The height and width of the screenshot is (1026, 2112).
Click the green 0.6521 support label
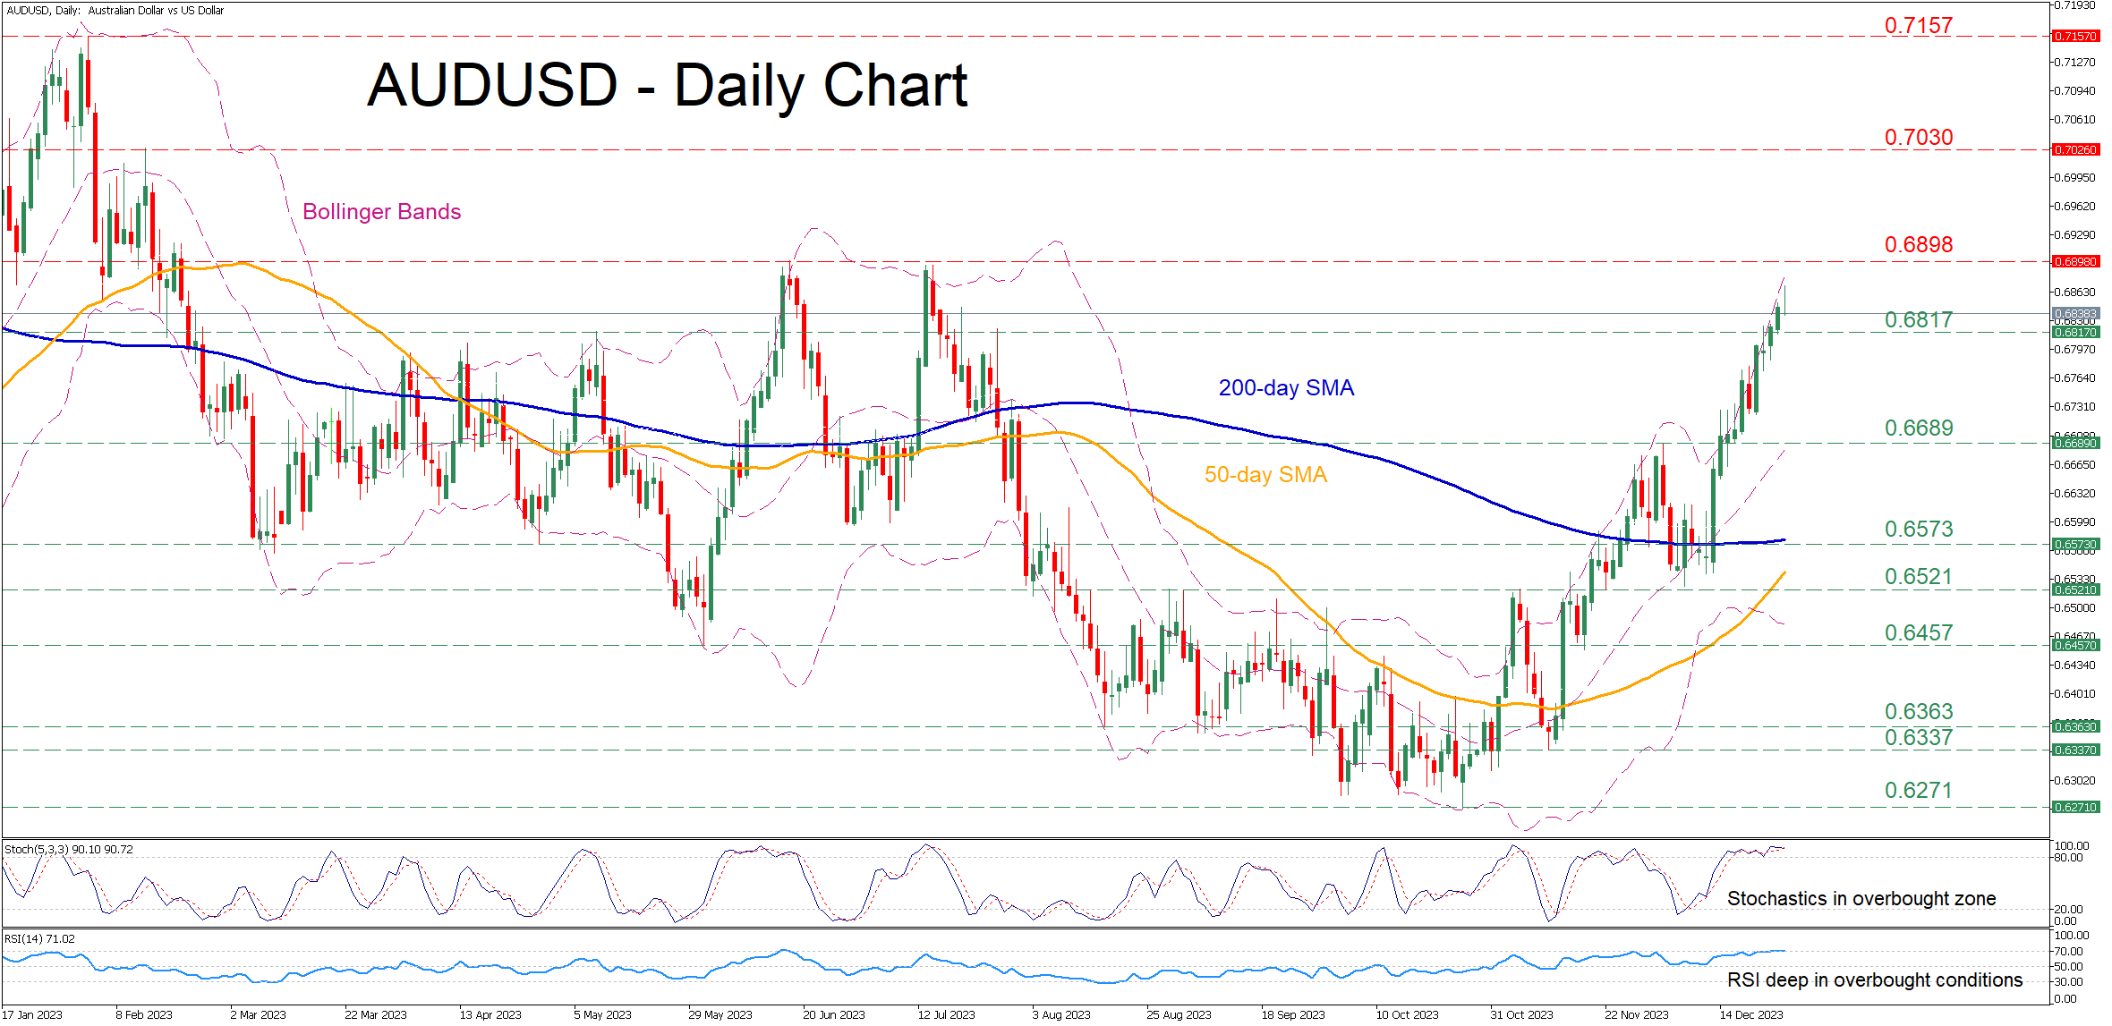(1918, 576)
